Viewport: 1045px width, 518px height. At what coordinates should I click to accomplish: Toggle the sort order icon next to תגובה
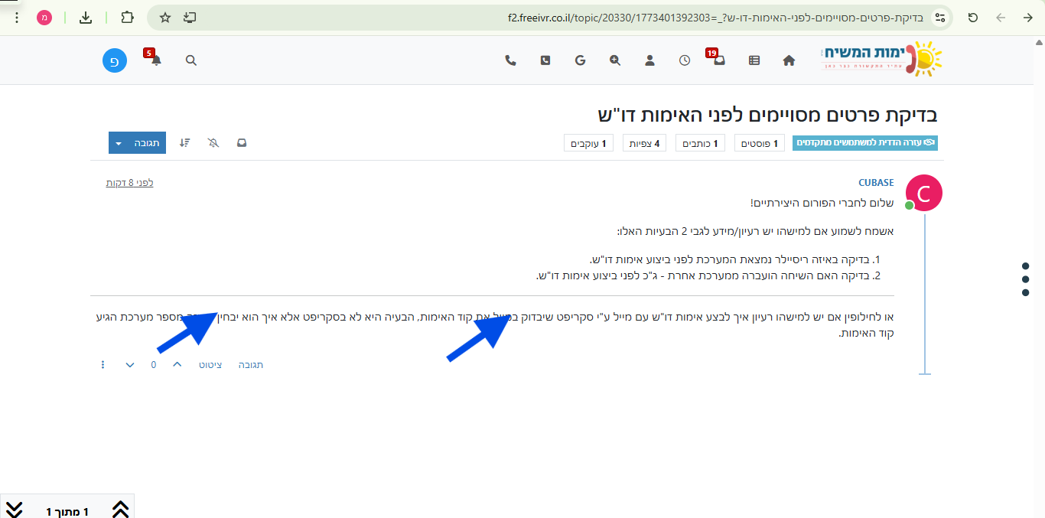coord(184,142)
